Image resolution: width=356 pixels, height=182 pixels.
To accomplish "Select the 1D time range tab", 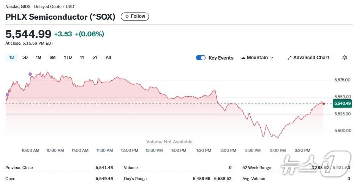I will coord(12,57).
